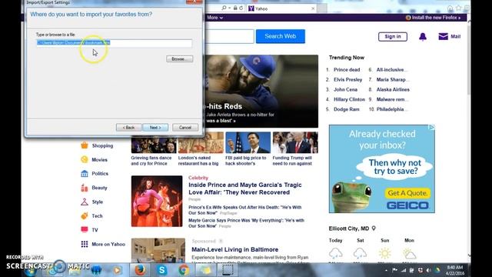Open FBI paid big price story thumbnail
The image size is (492, 277).
(x=248, y=142)
